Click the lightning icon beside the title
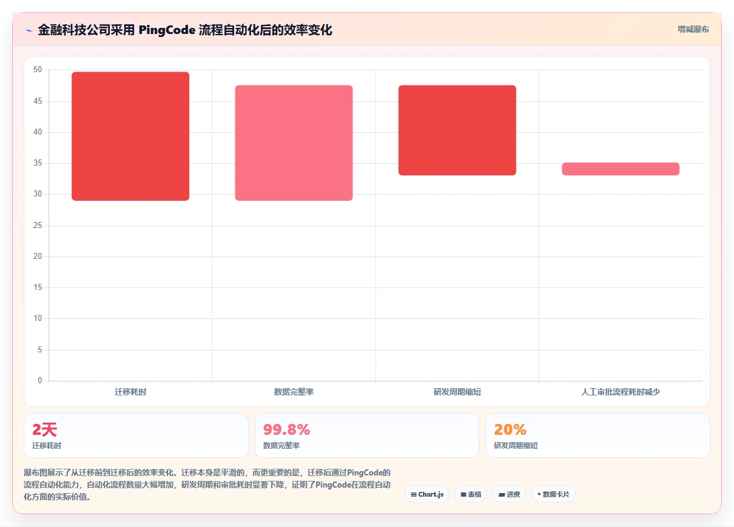Viewport: 734px width, 527px height. pyautogui.click(x=29, y=30)
